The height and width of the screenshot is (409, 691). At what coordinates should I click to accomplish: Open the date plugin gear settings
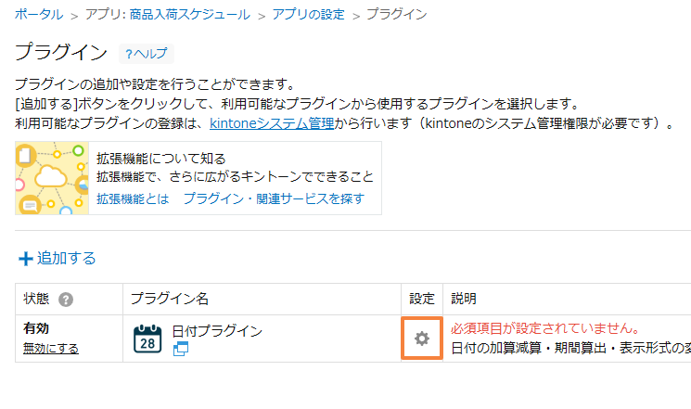pyautogui.click(x=422, y=339)
